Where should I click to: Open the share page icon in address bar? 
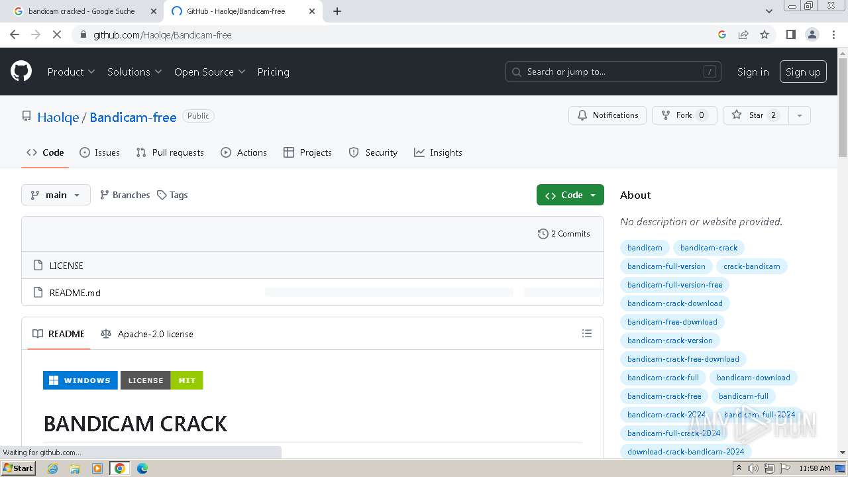coord(743,34)
